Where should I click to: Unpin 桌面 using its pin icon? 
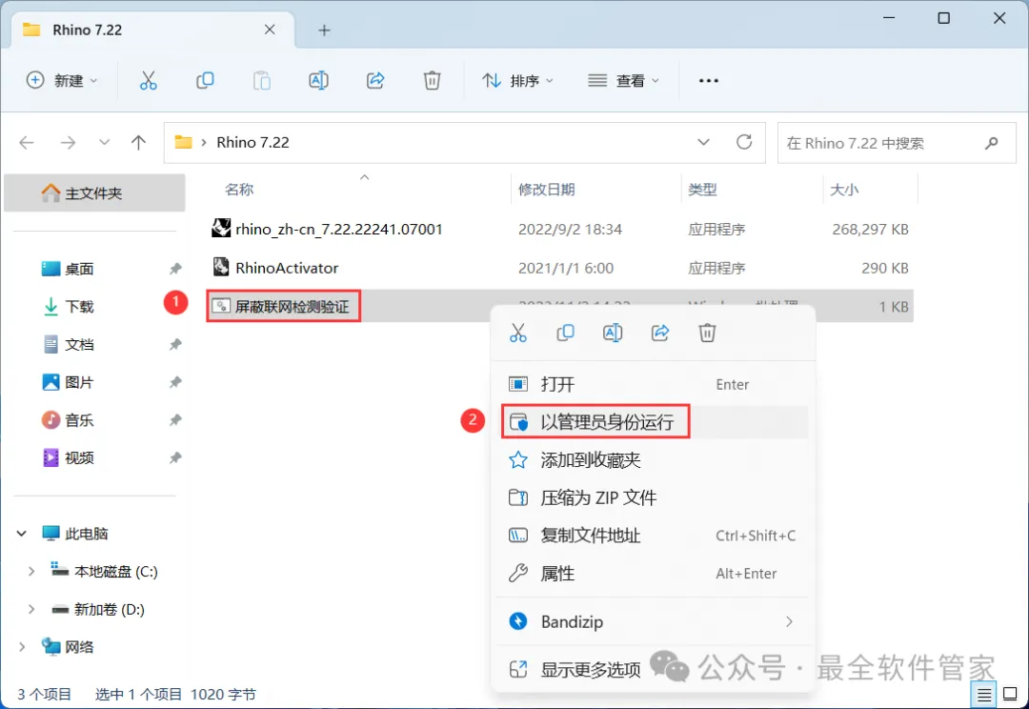point(175,269)
